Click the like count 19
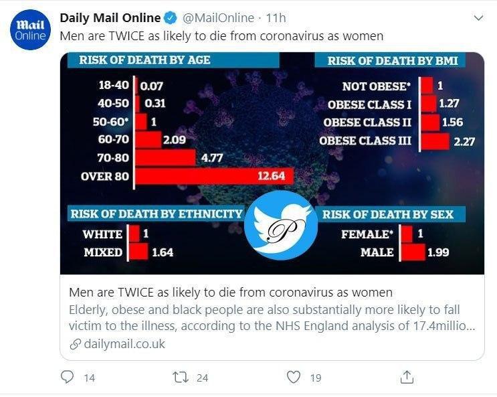 point(315,378)
